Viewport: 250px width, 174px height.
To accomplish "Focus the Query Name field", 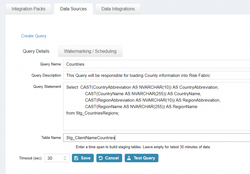I will point(156,64).
